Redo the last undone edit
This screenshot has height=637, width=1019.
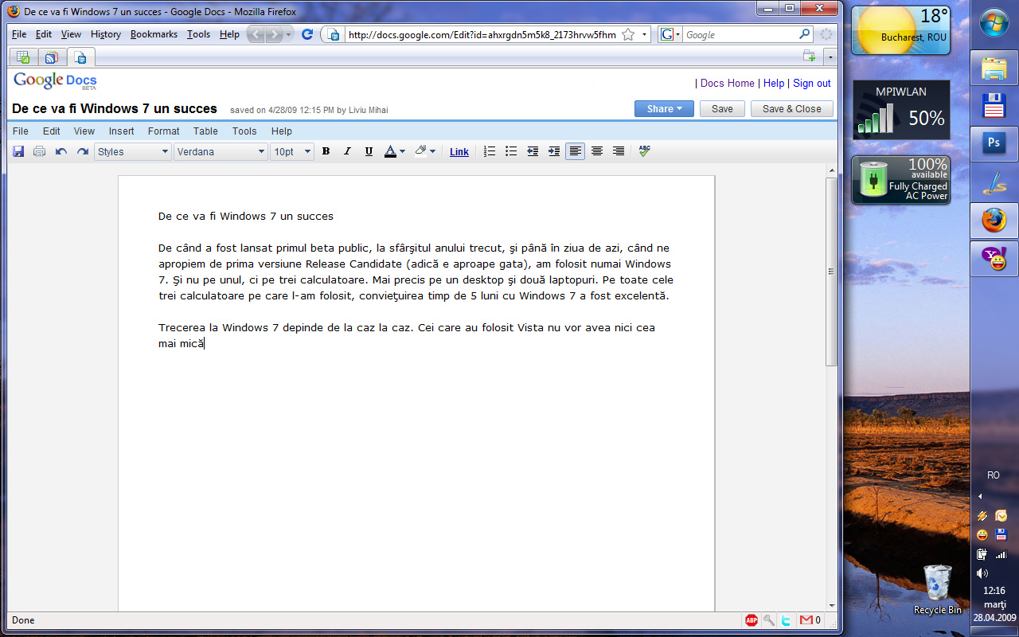(82, 151)
